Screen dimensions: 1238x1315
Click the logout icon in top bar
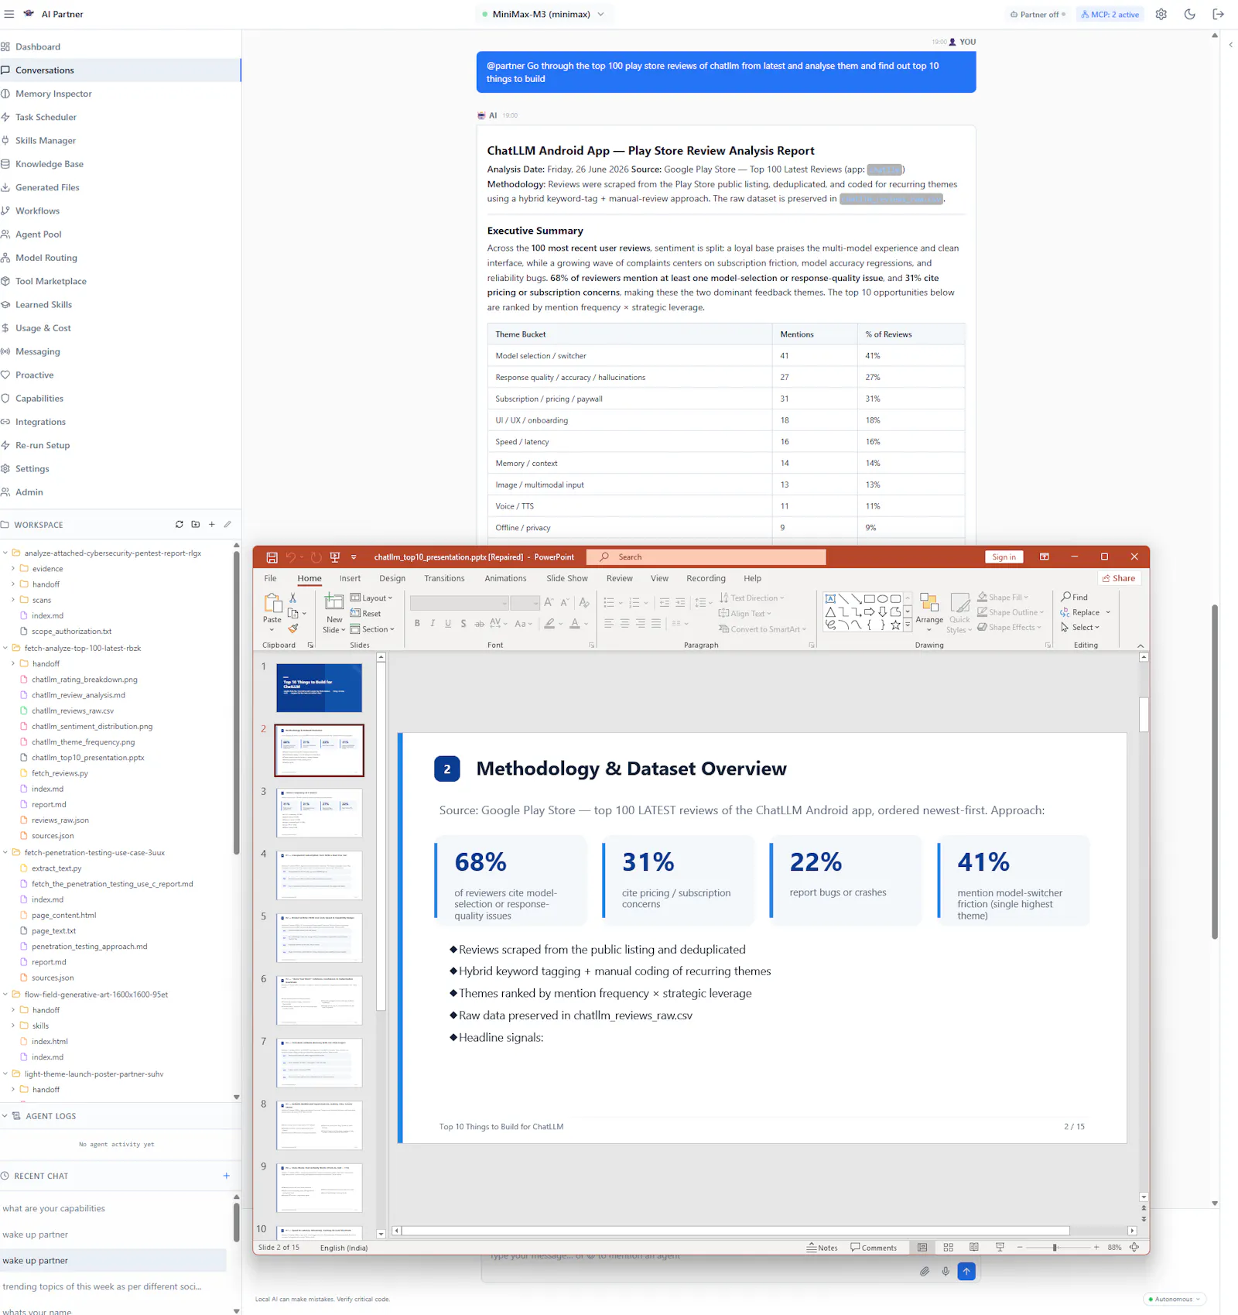pos(1219,14)
